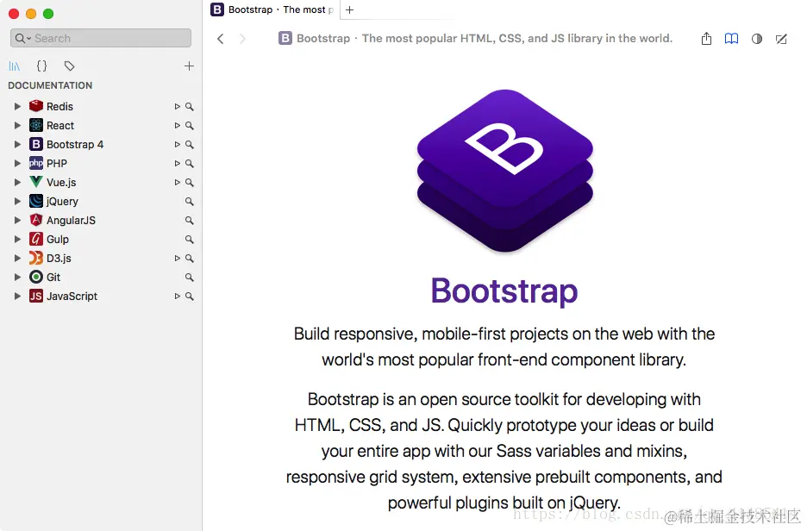
Task: Go forward to next page
Action: coord(242,39)
